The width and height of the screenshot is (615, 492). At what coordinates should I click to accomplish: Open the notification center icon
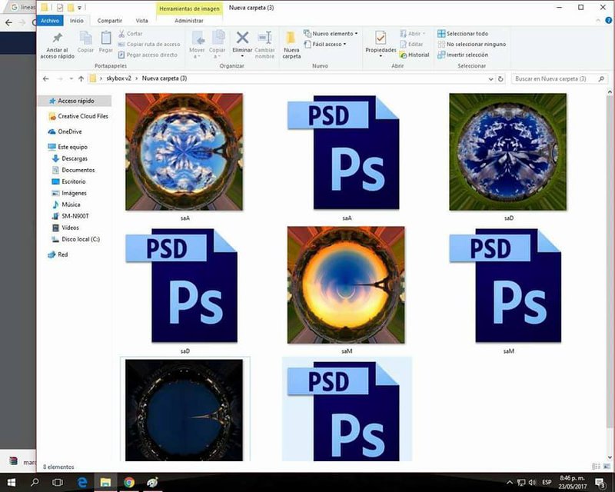coord(600,482)
